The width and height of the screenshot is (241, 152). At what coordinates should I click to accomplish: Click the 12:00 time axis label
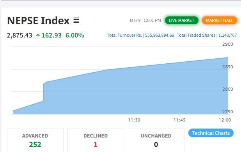225,120
